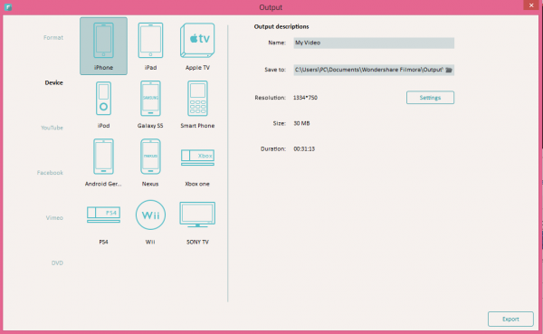Click the duration value 00:31:13
This screenshot has width=543, height=334.
click(x=304, y=149)
